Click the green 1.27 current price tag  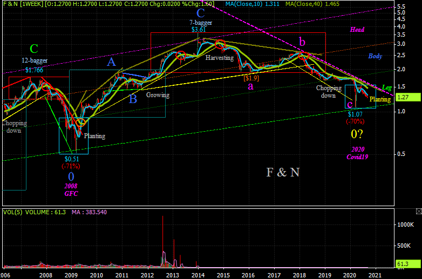point(404,98)
